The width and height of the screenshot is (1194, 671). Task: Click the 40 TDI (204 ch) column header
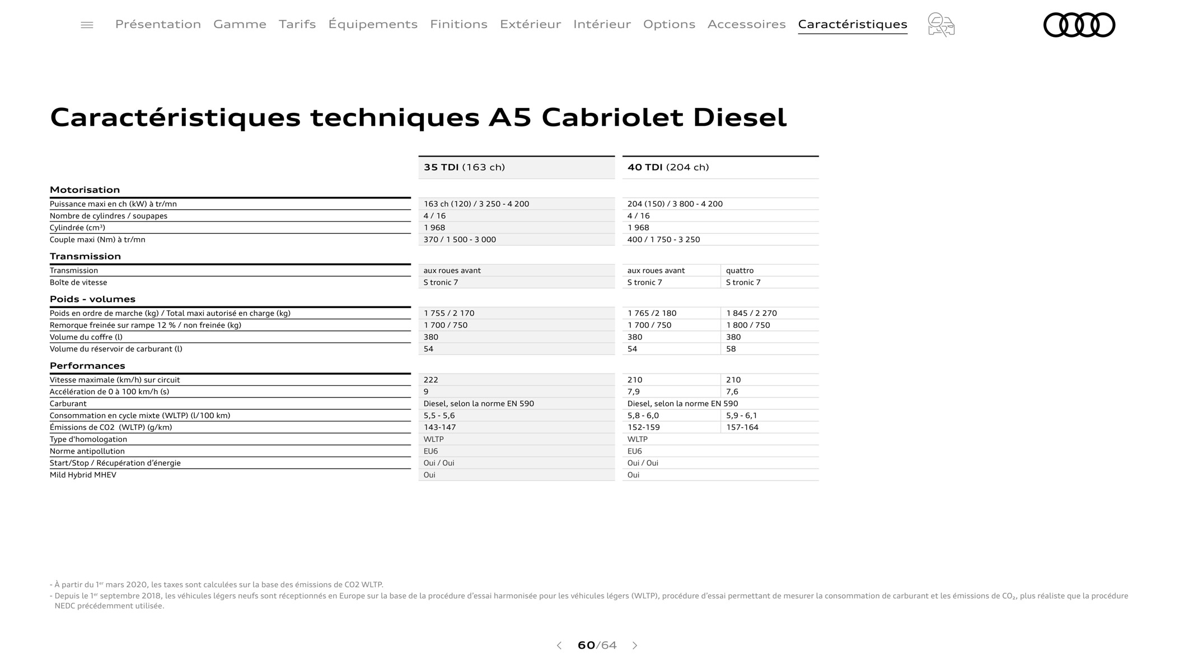tap(720, 167)
